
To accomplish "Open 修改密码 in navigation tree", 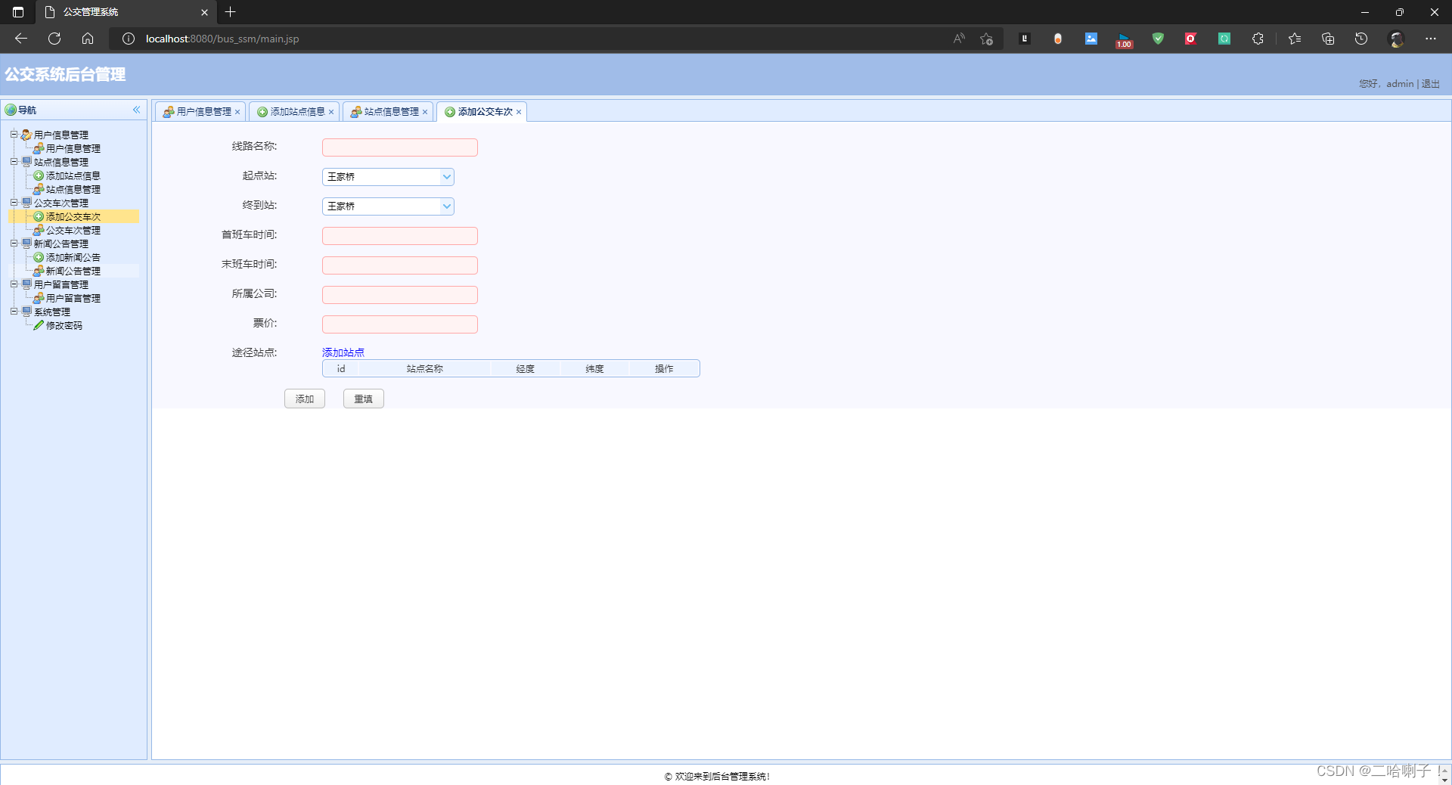I will (64, 326).
